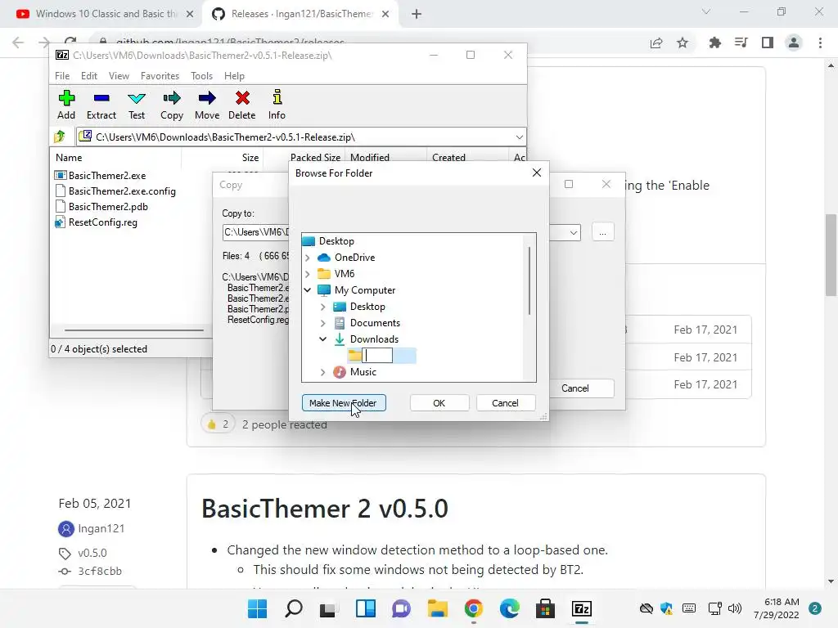Run the Test tool in 7-Zip

(x=137, y=105)
